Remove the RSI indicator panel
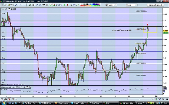 30,87
